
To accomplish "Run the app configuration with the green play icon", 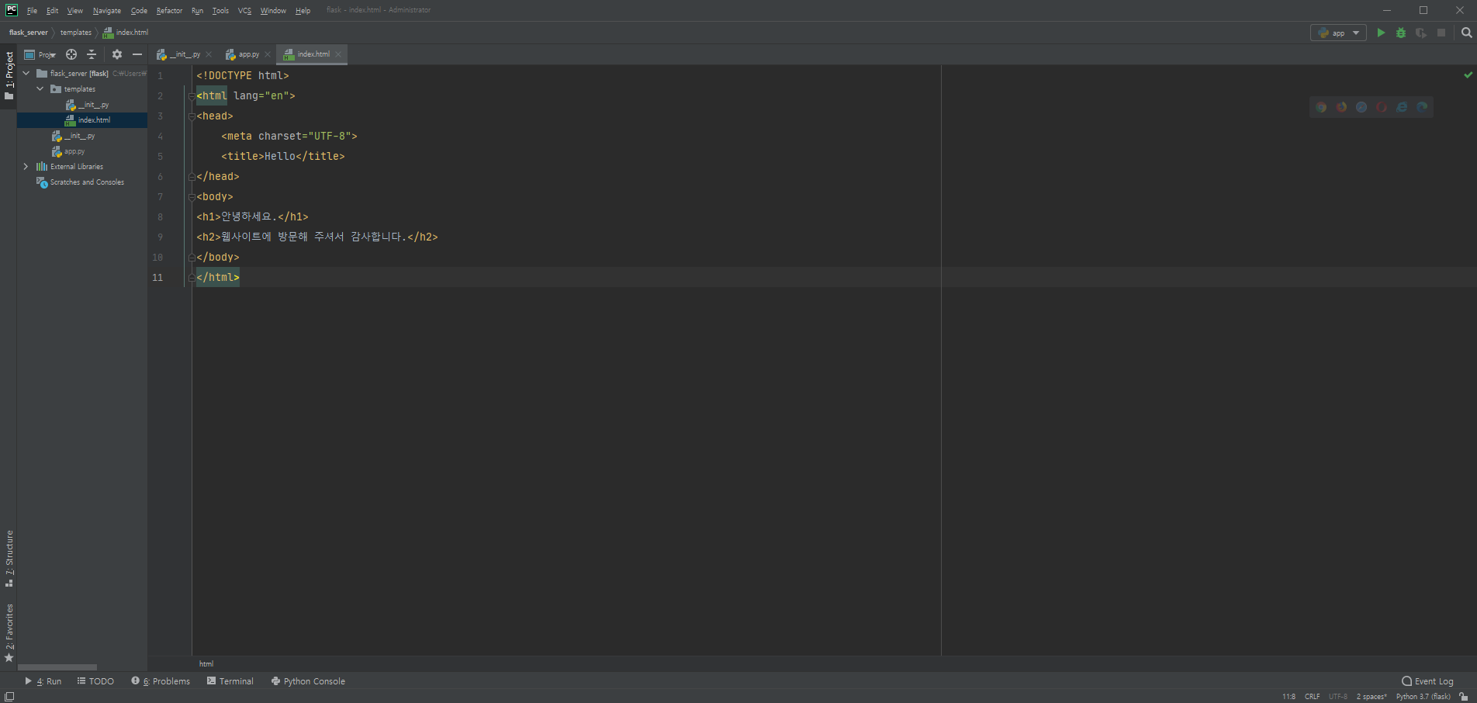I will pos(1381,33).
